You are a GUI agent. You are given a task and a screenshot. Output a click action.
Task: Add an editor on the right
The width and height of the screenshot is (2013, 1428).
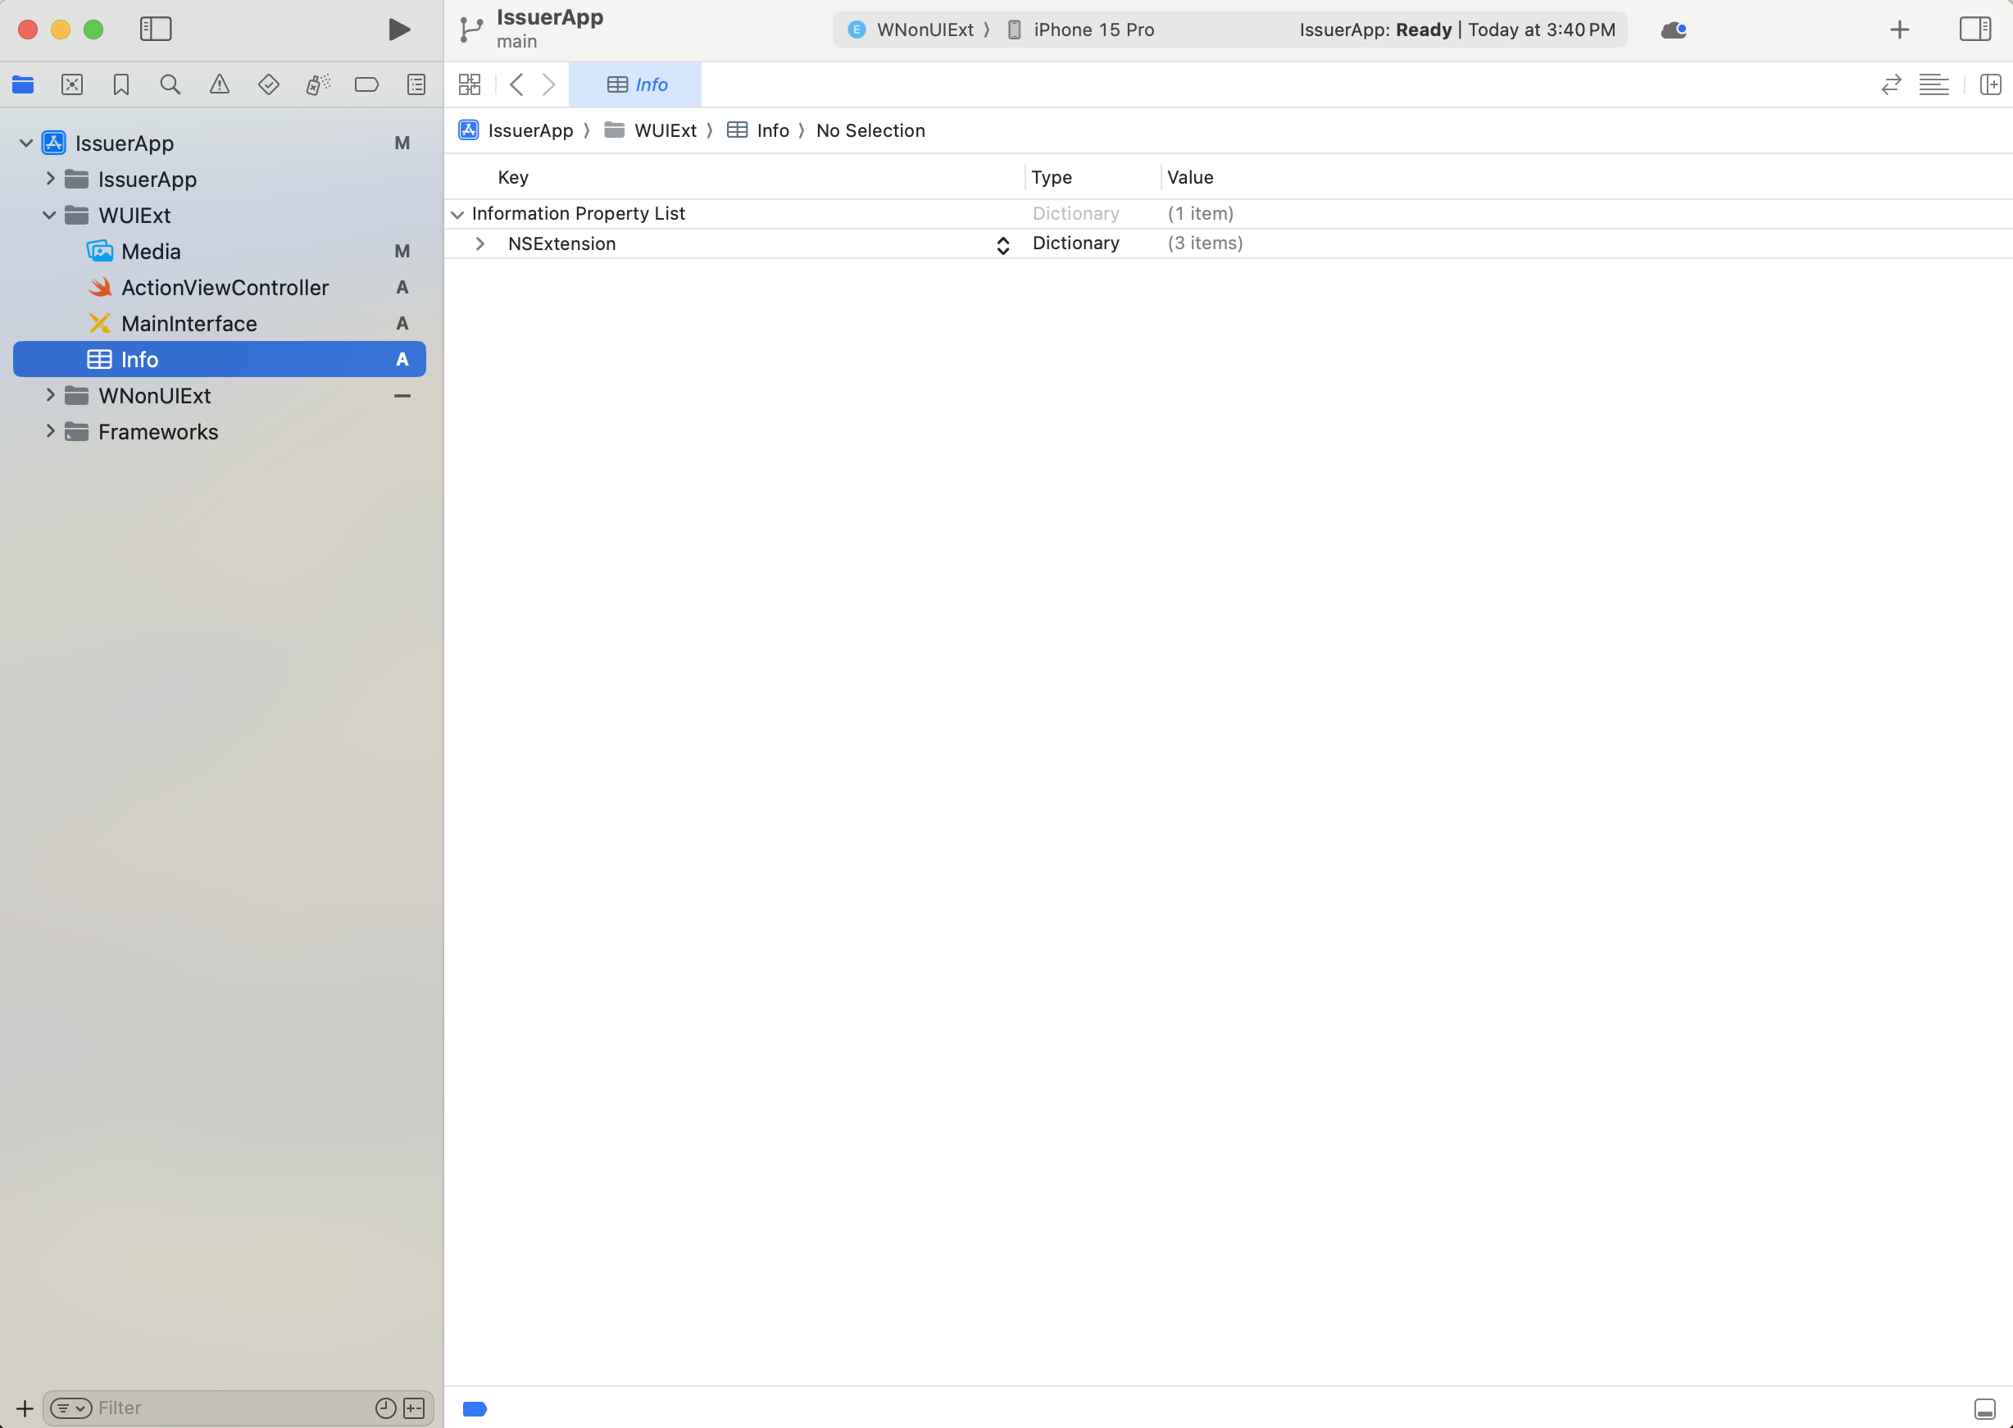(1990, 84)
